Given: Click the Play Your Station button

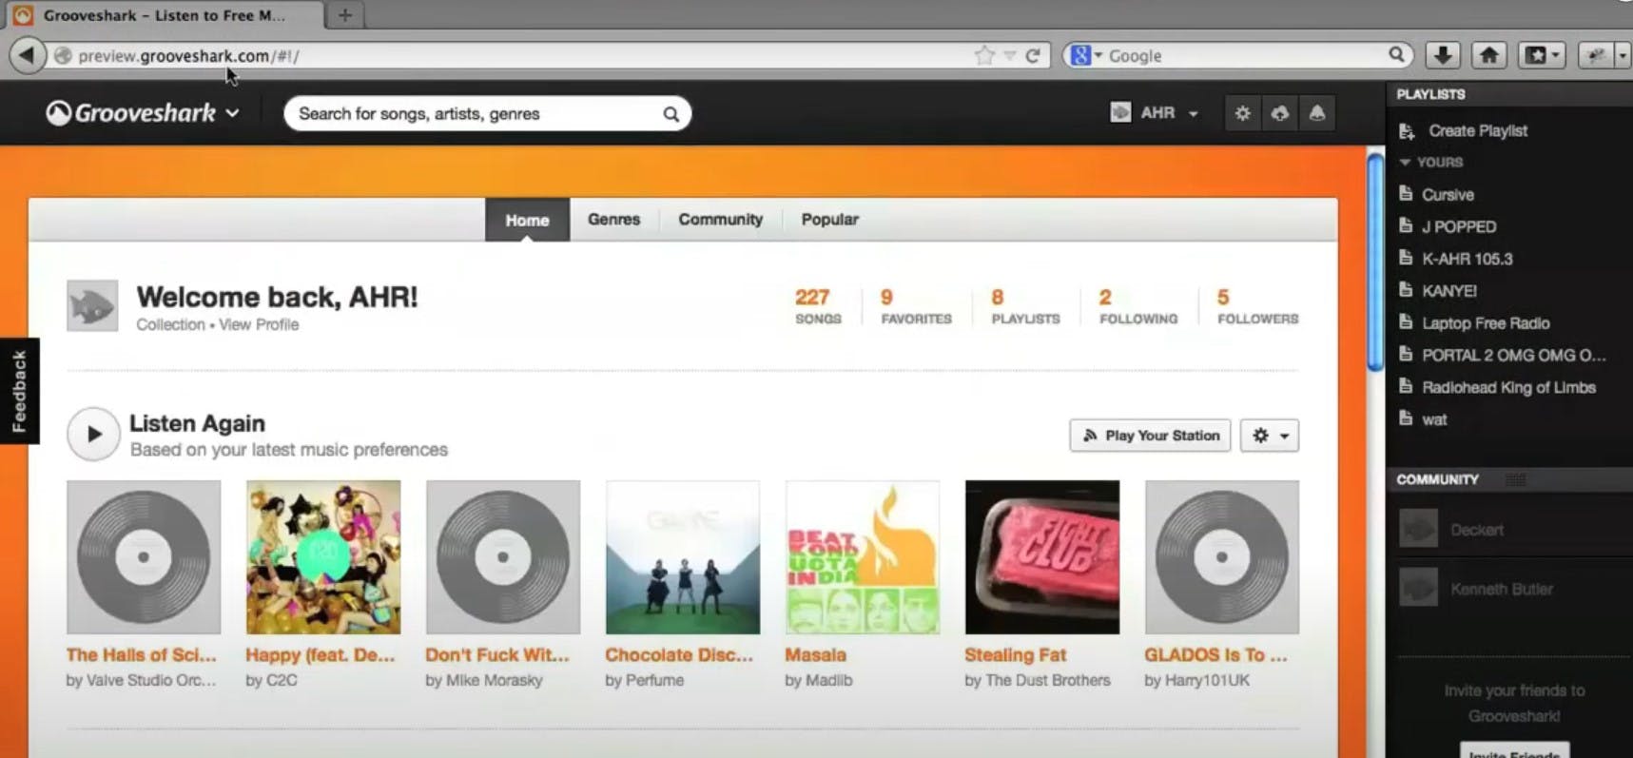Looking at the screenshot, I should click(x=1150, y=436).
